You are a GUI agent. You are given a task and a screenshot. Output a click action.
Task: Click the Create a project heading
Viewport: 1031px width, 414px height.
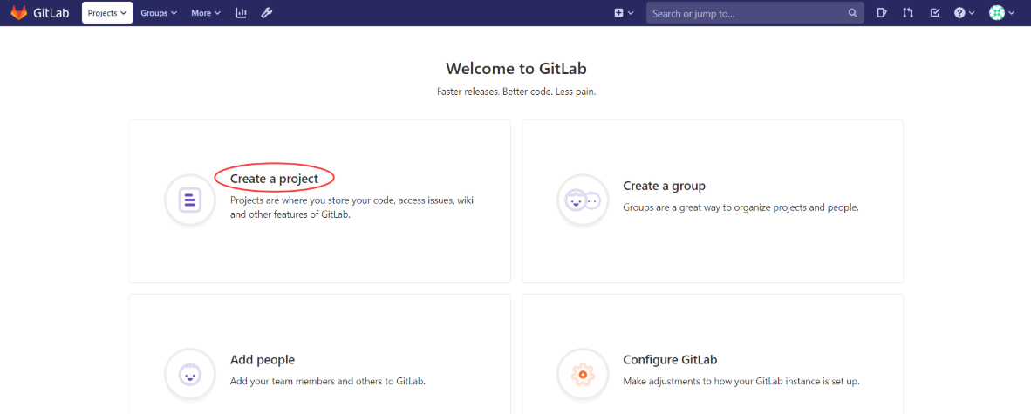coord(274,178)
